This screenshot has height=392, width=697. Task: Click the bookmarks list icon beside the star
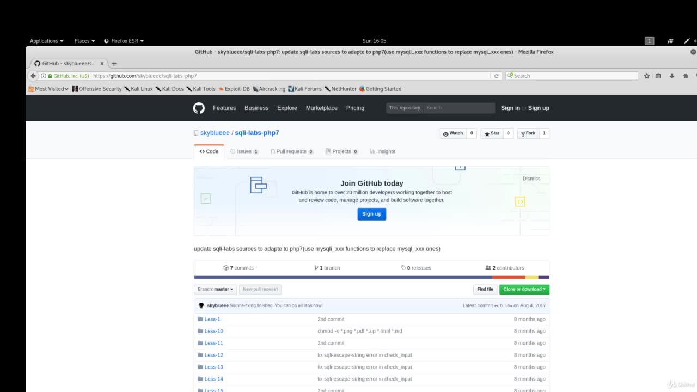658,76
